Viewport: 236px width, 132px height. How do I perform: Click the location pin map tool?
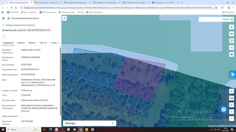(x=232, y=27)
